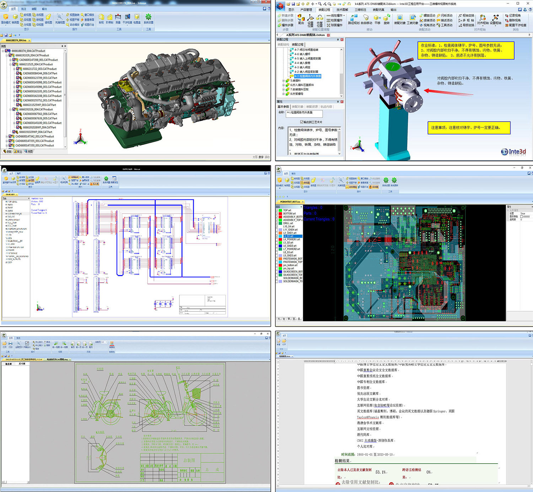Toggle TOP.art layer checkbox
Screen dimensions: 533x492
click(277, 210)
